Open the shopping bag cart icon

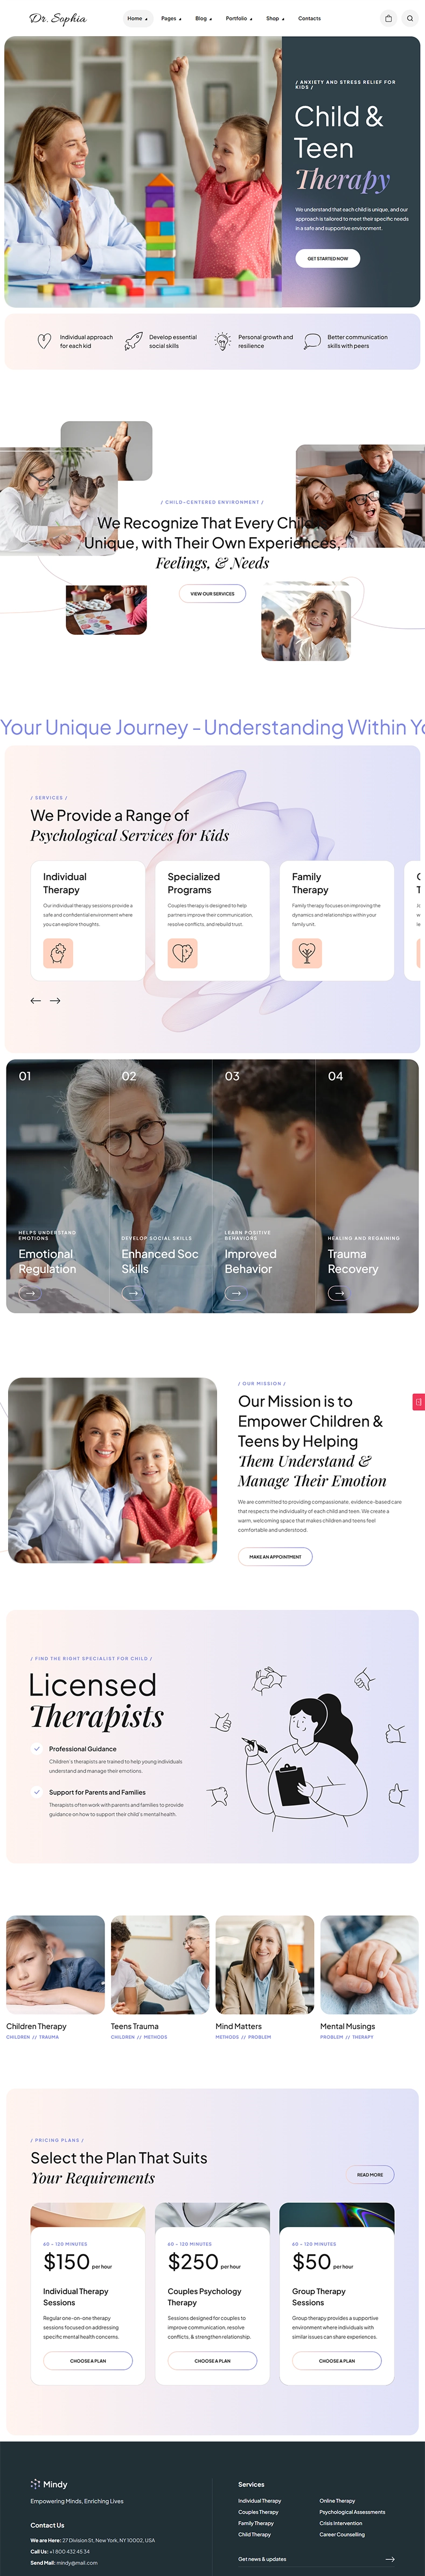point(388,18)
